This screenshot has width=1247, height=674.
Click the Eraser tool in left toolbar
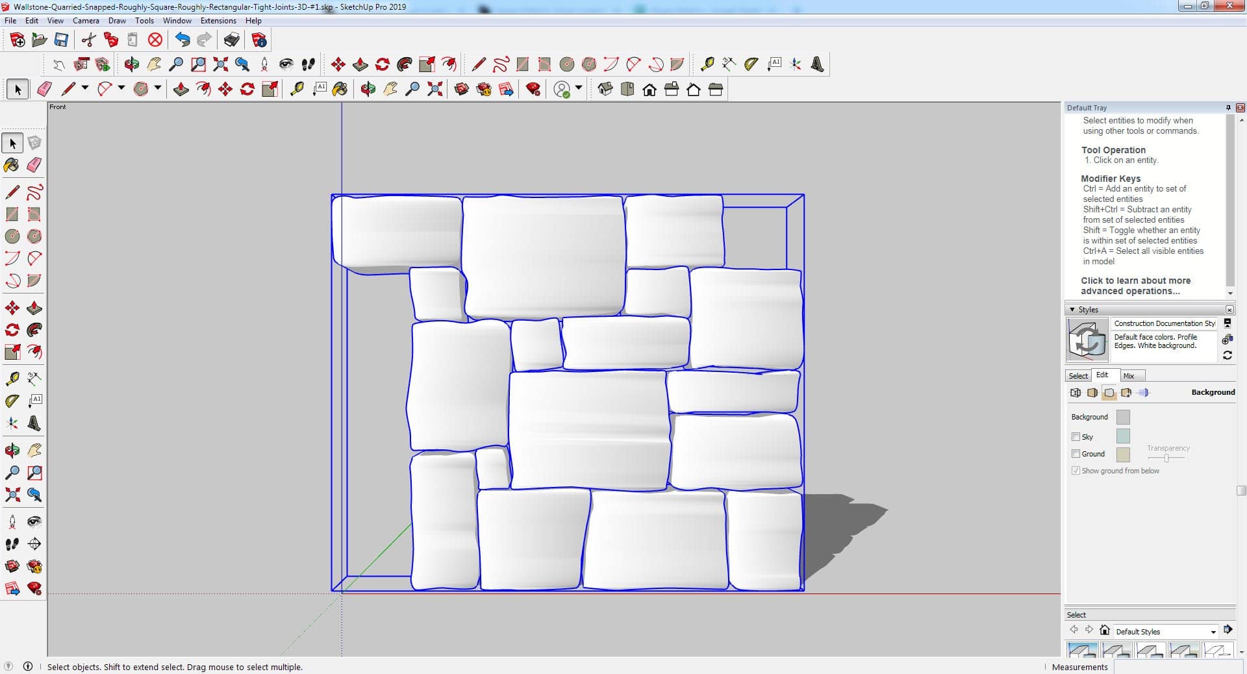pos(34,165)
